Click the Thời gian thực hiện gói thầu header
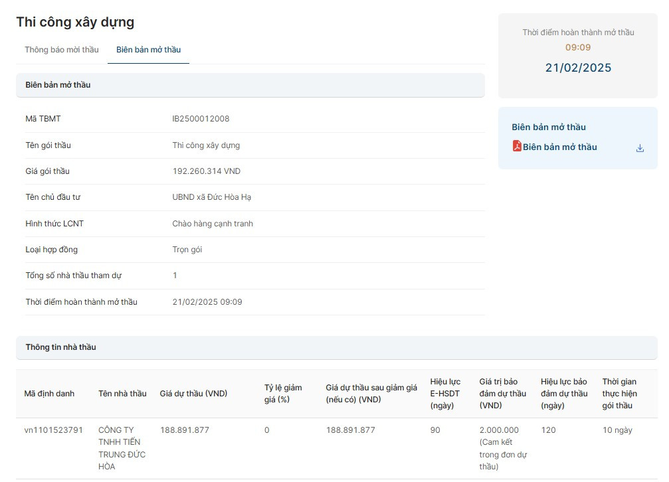The image size is (669, 482). tap(619, 394)
